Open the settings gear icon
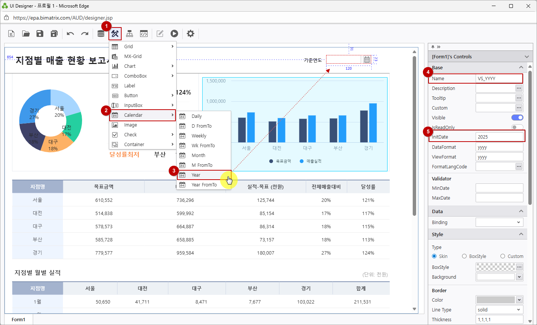This screenshot has width=537, height=325. click(191, 34)
